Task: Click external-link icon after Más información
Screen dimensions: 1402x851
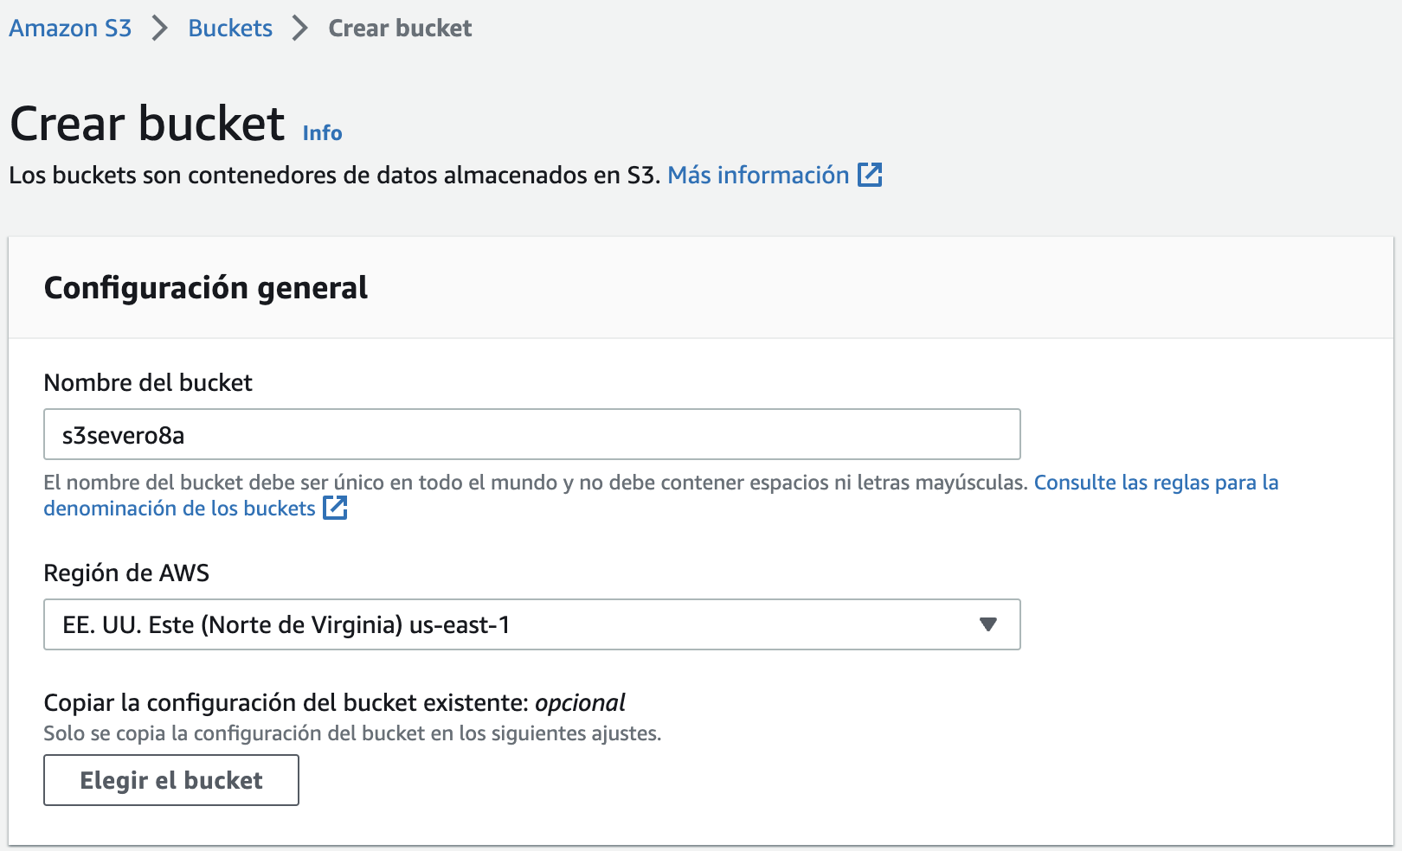Action: point(870,175)
